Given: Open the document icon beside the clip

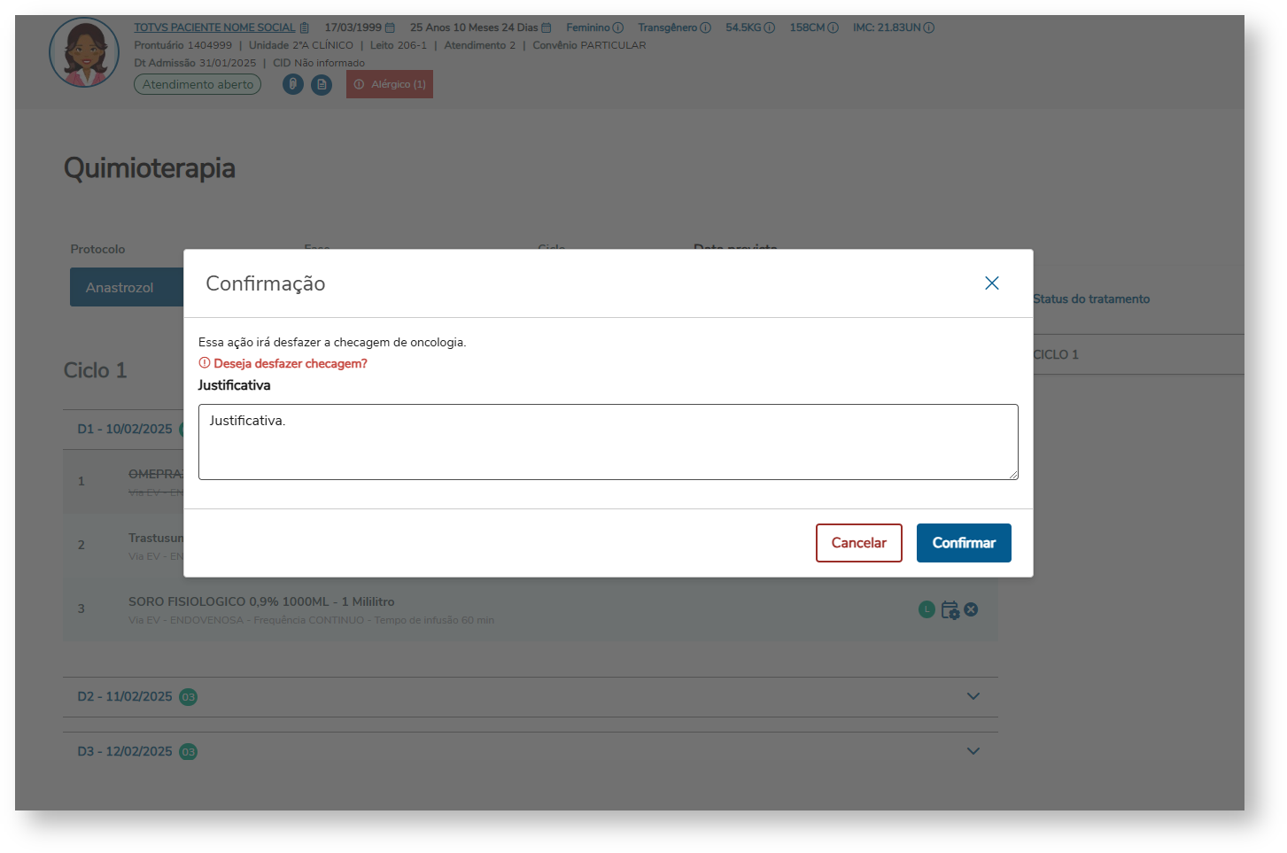Looking at the screenshot, I should pos(322,84).
